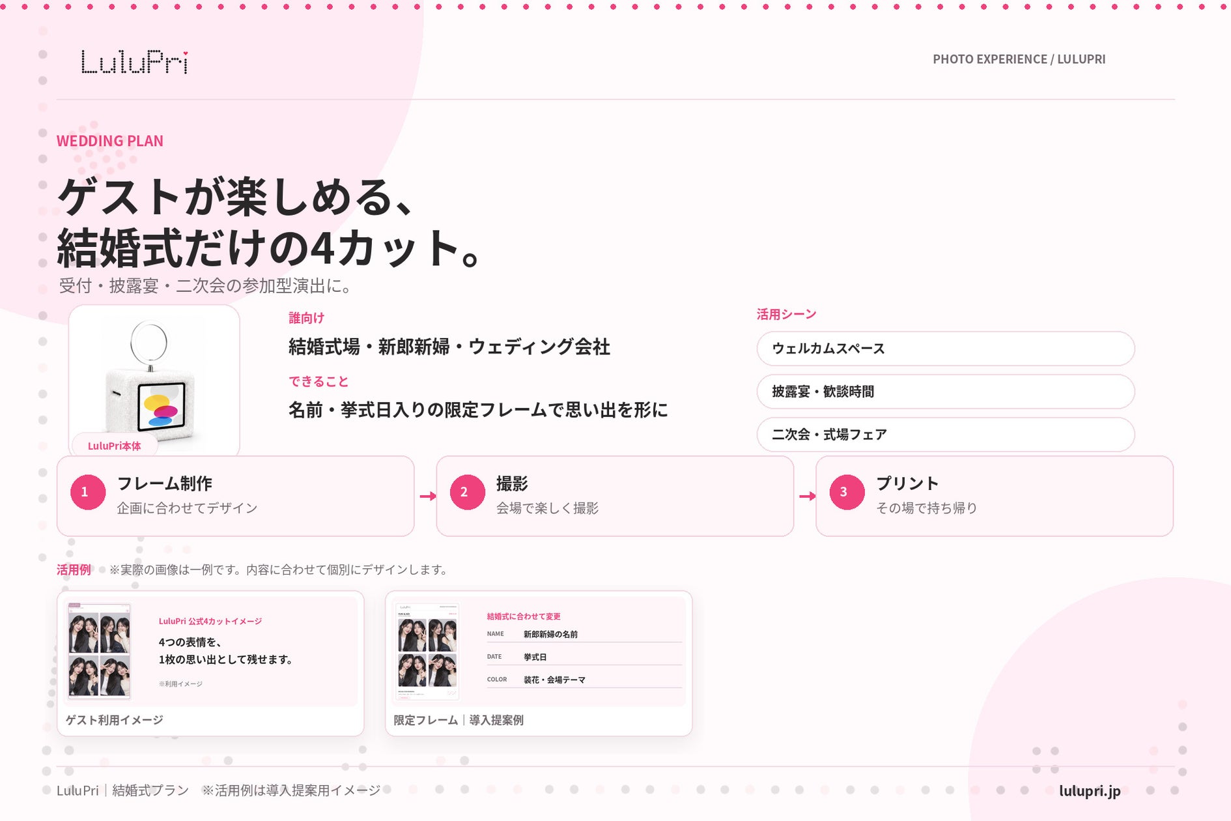Screen dimensions: 1231x821
Task: Click the 挙式日 DATE field
Action: tap(584, 657)
